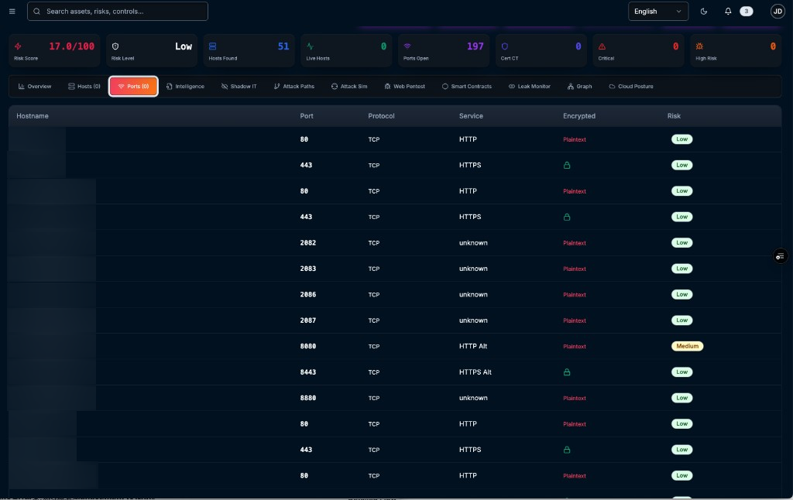Click the lock icon in port 8443 row
Image resolution: width=793 pixels, height=500 pixels.
(567, 372)
